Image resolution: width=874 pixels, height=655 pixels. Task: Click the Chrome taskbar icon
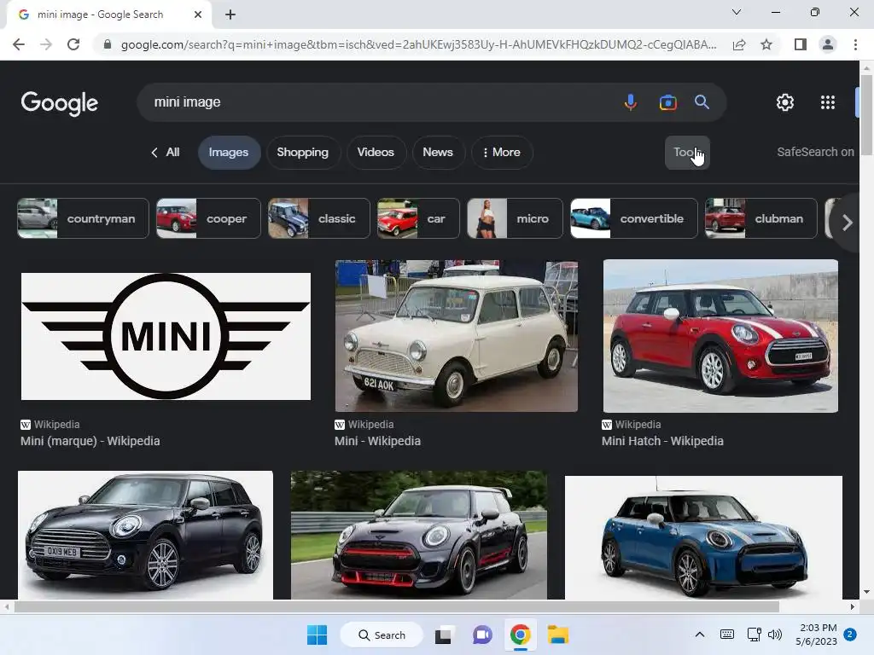click(520, 635)
